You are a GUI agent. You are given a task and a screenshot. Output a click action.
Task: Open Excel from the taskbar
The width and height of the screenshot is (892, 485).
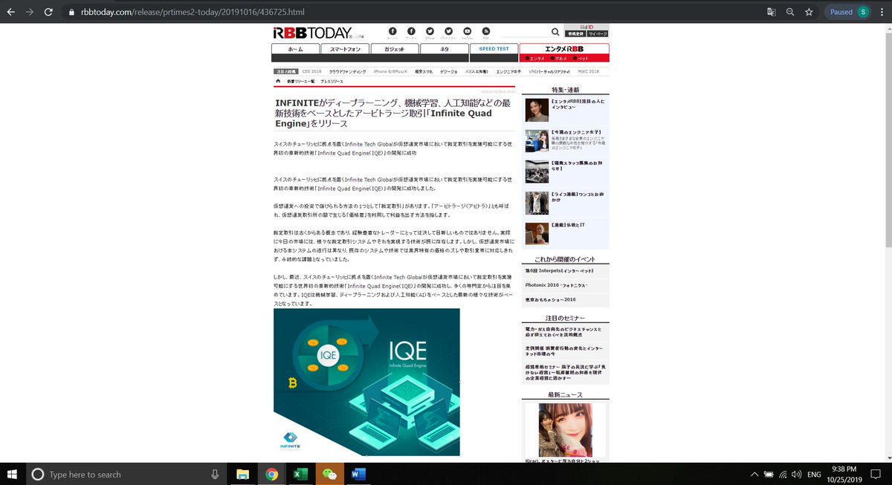tap(300, 474)
